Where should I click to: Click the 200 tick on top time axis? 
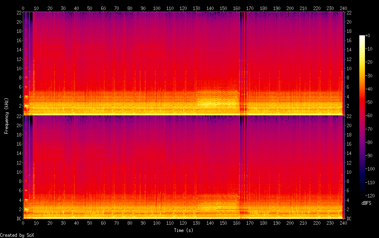point(290,8)
